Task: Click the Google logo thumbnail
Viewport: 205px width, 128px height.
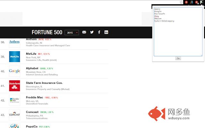Action: click(14, 71)
